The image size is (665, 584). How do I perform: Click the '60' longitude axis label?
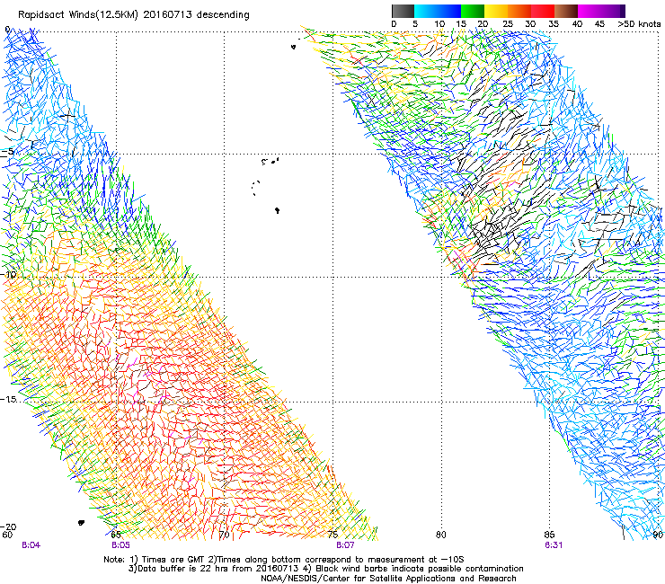[7, 535]
